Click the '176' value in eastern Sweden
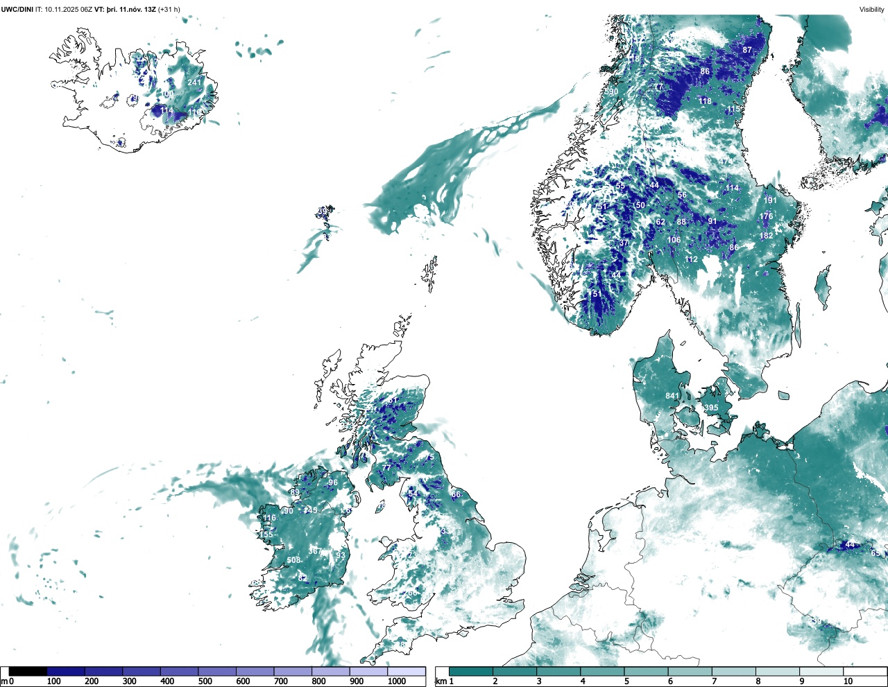Image resolution: width=888 pixels, height=687 pixels. pyautogui.click(x=766, y=216)
